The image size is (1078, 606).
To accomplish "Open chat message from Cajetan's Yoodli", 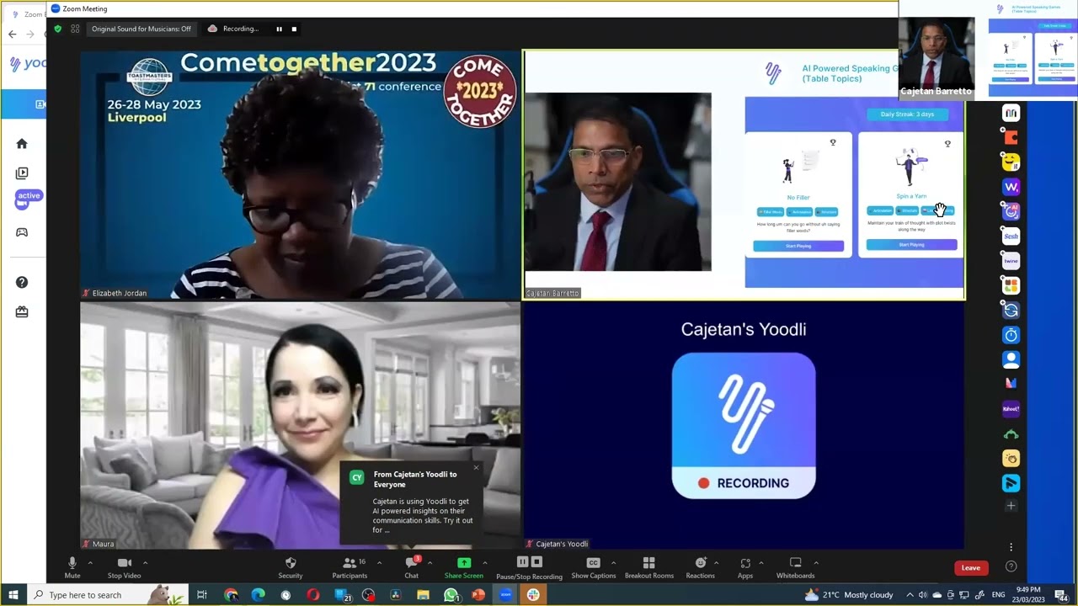I will 410,502.
